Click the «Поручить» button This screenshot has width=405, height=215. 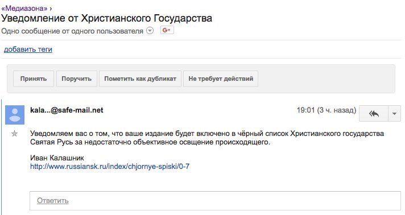77,78
